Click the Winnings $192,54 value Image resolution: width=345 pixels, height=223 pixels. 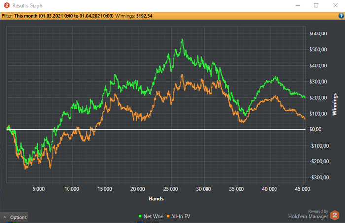coord(144,16)
